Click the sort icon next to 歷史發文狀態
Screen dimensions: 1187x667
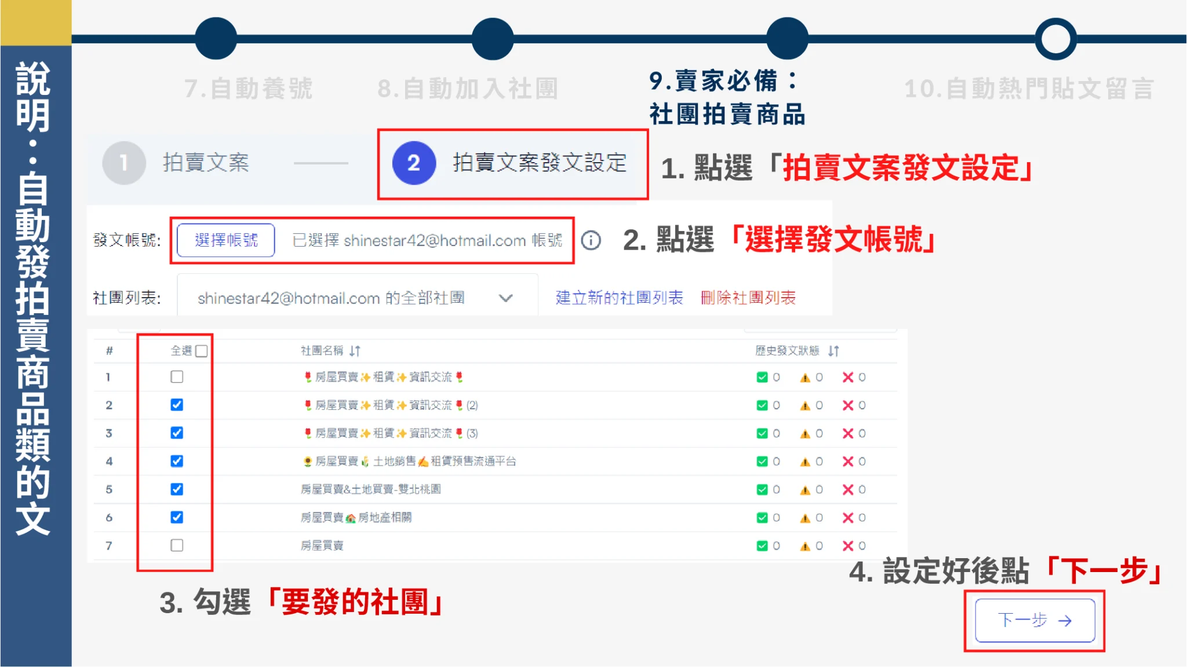click(x=833, y=351)
